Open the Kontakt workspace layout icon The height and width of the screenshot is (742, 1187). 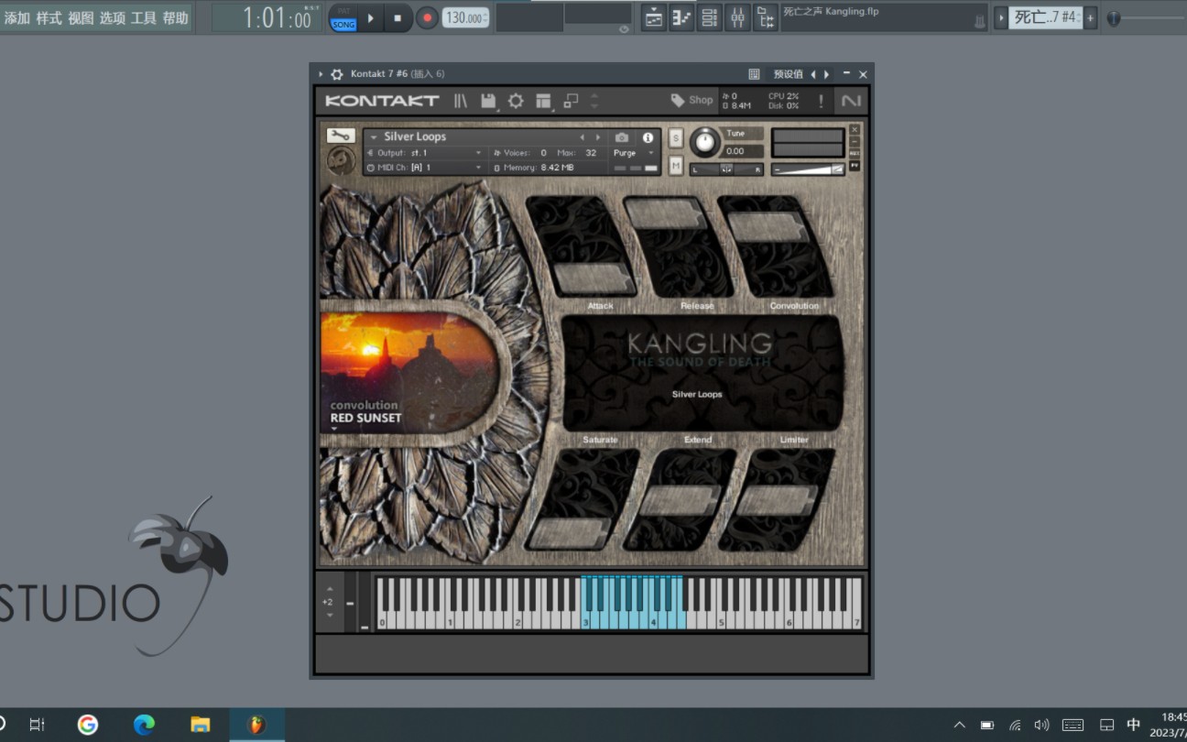pos(543,101)
